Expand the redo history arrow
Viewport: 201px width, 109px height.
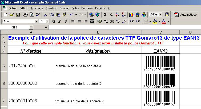pyautogui.click(x=85, y=15)
